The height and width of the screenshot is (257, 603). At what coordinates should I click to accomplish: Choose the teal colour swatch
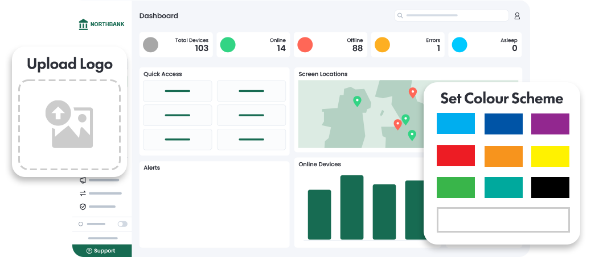(503, 187)
